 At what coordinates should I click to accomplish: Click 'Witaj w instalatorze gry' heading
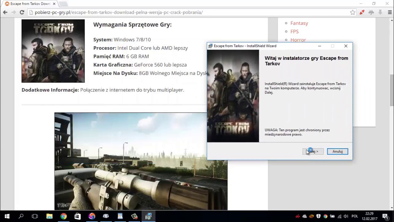tap(306, 61)
